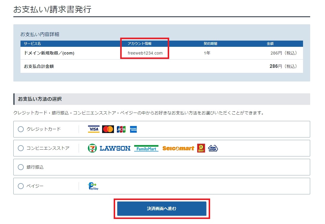Click the LAWSON logo
325x224 pixels.
[115, 148]
